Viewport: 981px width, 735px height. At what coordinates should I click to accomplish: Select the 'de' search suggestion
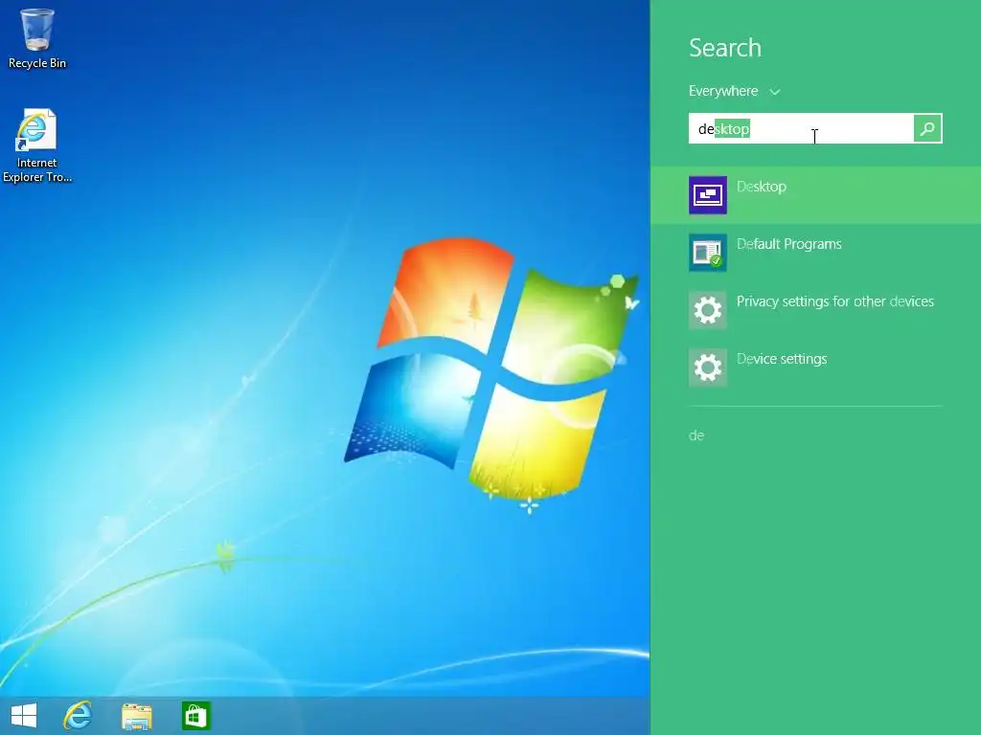[696, 435]
